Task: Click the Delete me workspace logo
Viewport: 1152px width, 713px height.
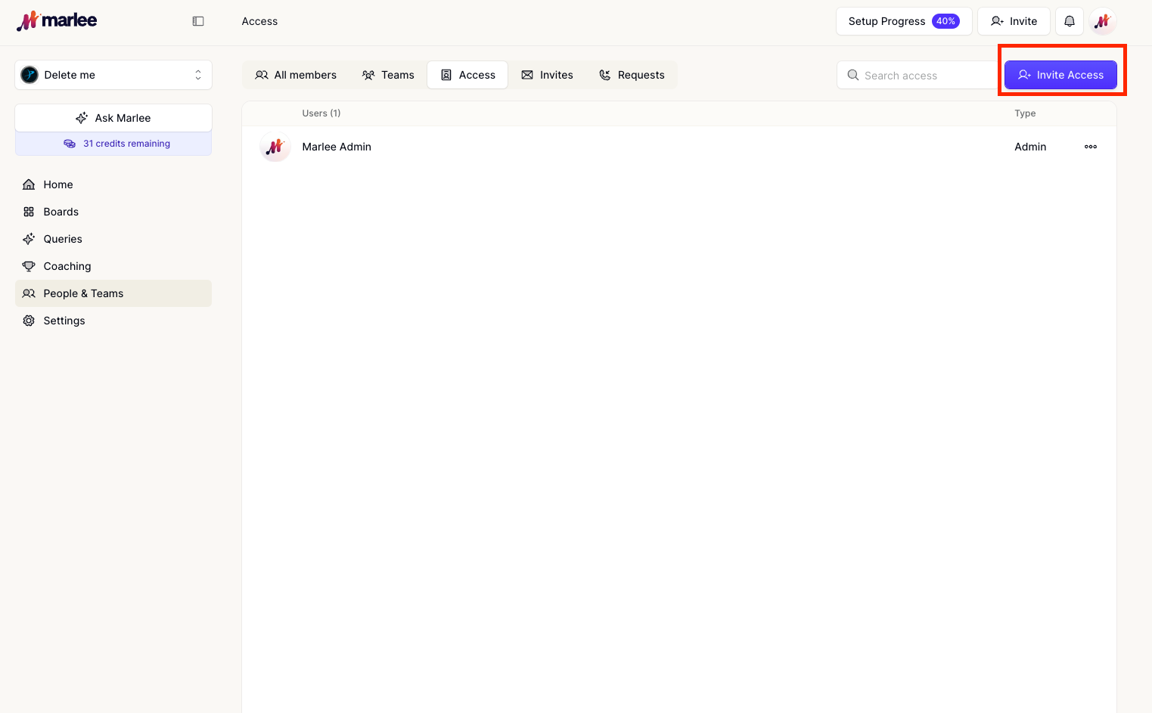Action: pyautogui.click(x=29, y=75)
